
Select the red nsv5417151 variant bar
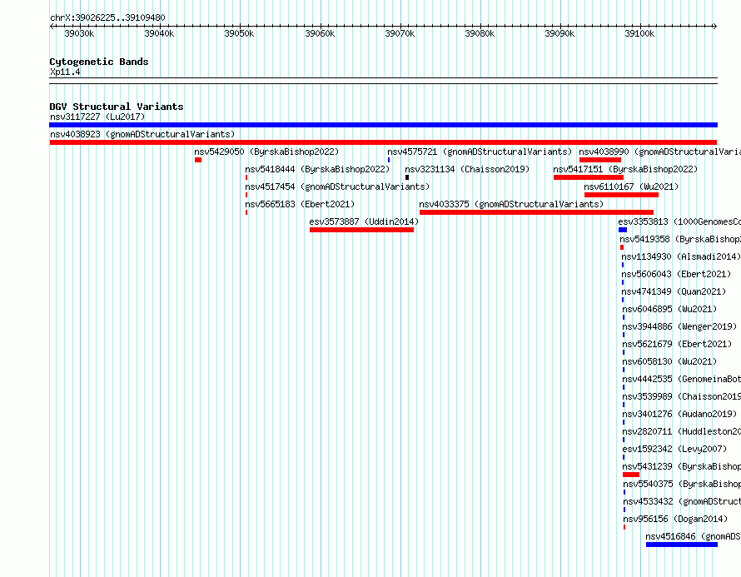click(589, 177)
